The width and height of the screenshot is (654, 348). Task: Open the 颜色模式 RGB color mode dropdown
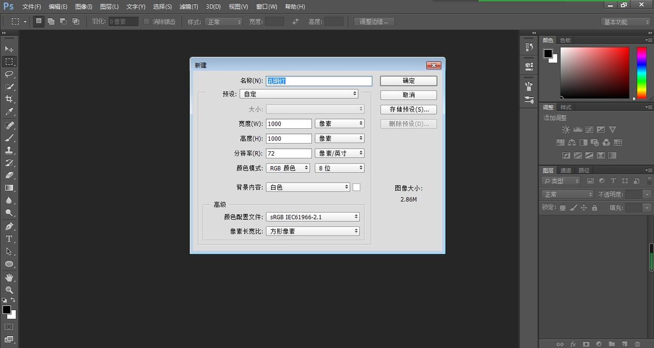(x=288, y=168)
